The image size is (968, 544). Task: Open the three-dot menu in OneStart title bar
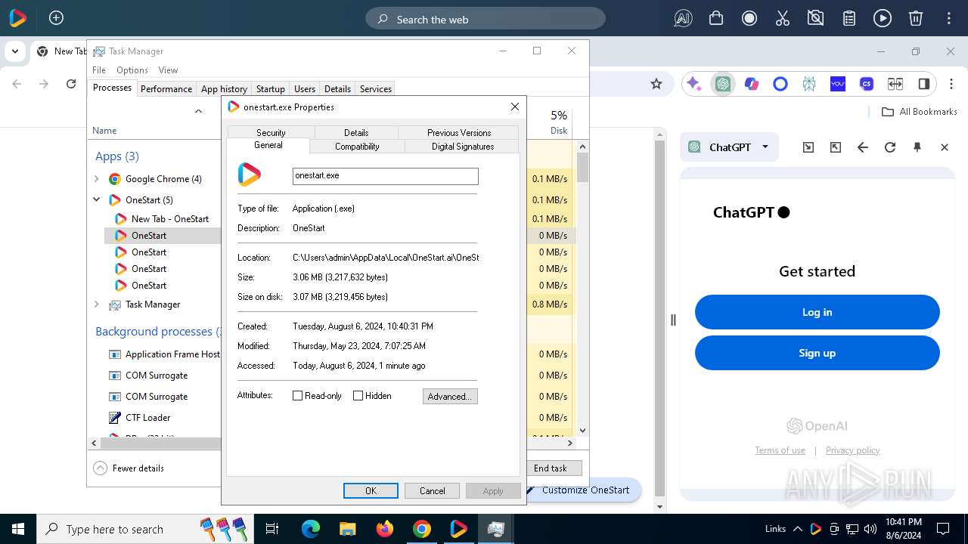pos(948,19)
